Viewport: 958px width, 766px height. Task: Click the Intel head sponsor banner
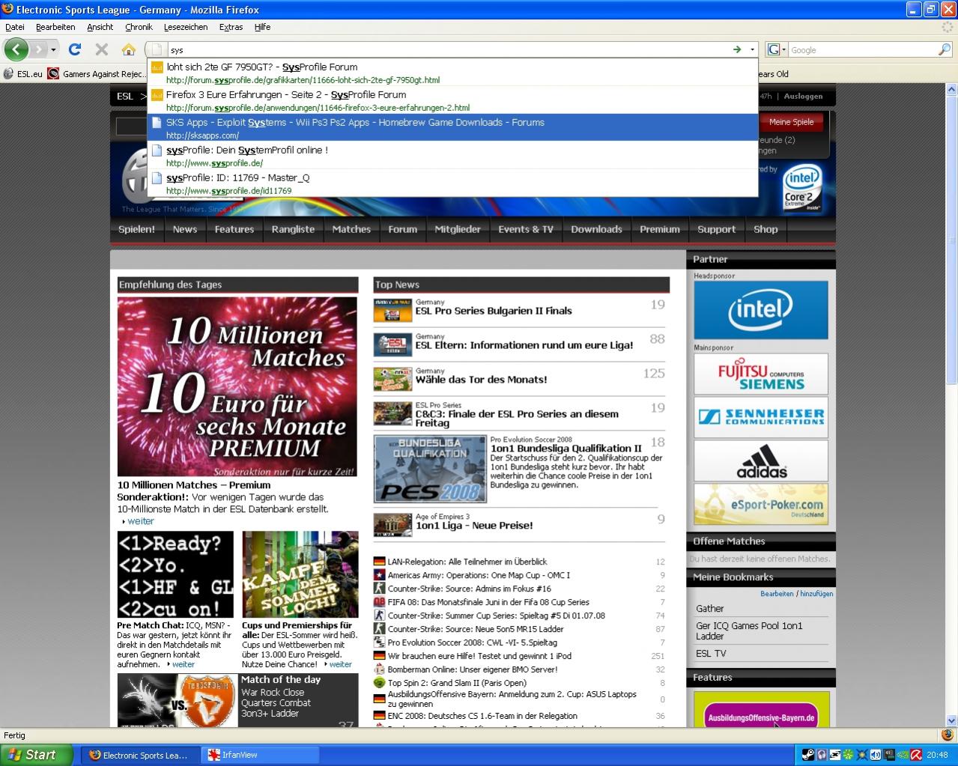point(761,310)
